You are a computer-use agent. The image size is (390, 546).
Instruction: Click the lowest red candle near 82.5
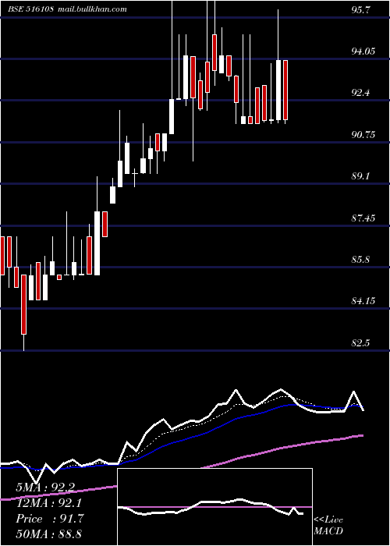23,305
